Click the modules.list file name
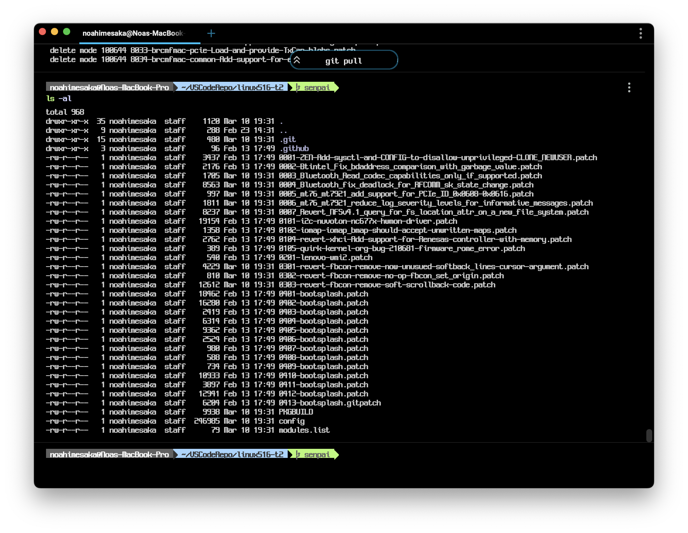688x533 pixels. [304, 430]
